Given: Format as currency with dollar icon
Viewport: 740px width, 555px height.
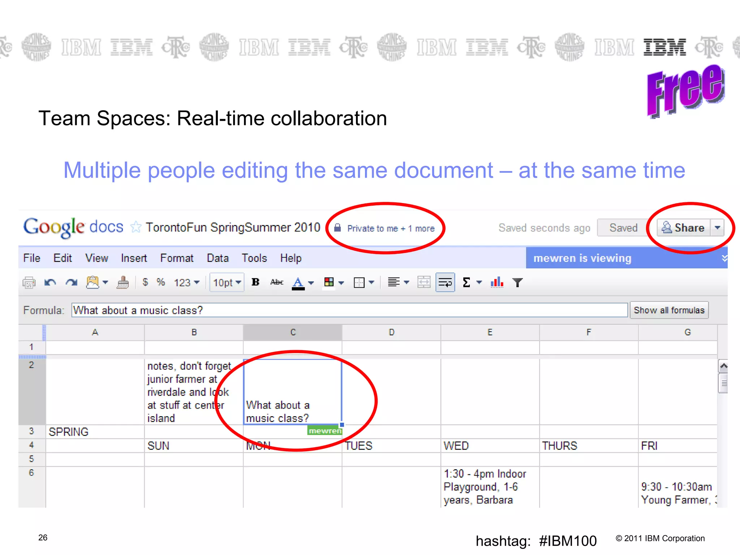Looking at the screenshot, I should [145, 282].
